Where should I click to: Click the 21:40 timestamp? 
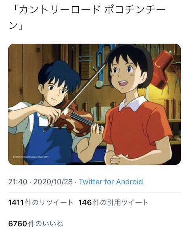tap(18, 181)
